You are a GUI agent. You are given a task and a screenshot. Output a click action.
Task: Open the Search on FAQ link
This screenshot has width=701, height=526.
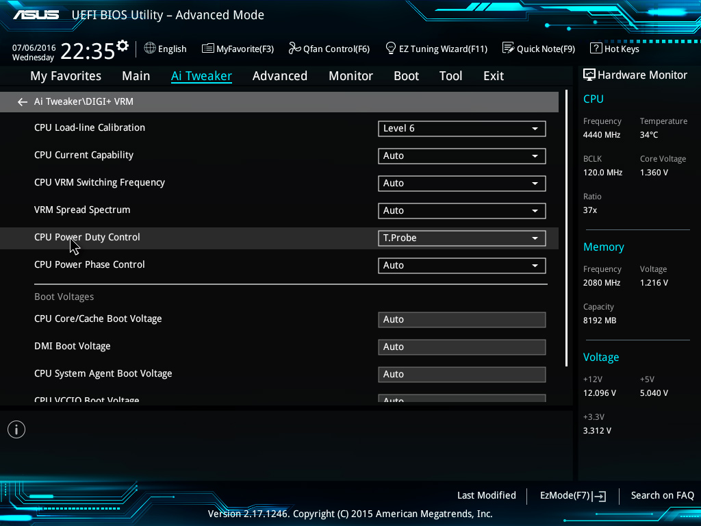pos(662,495)
